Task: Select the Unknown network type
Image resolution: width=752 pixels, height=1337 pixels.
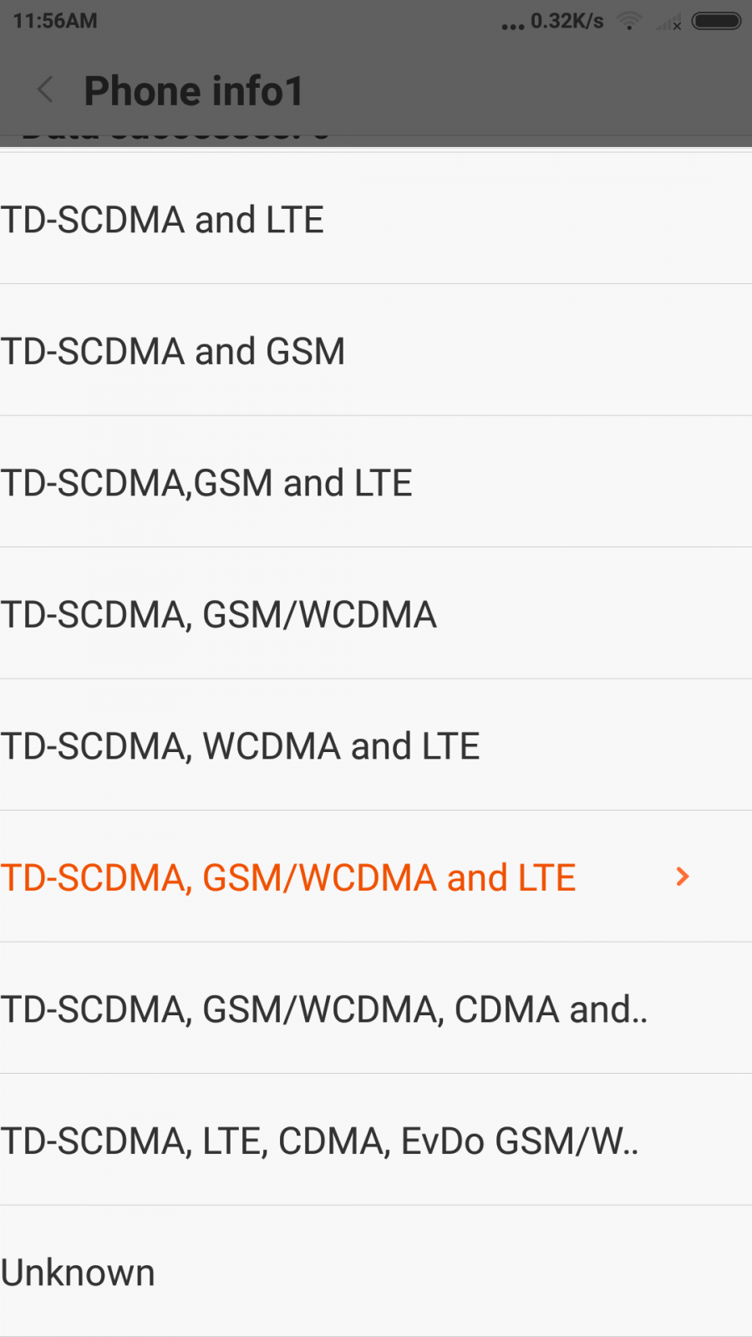Action: click(x=79, y=1273)
